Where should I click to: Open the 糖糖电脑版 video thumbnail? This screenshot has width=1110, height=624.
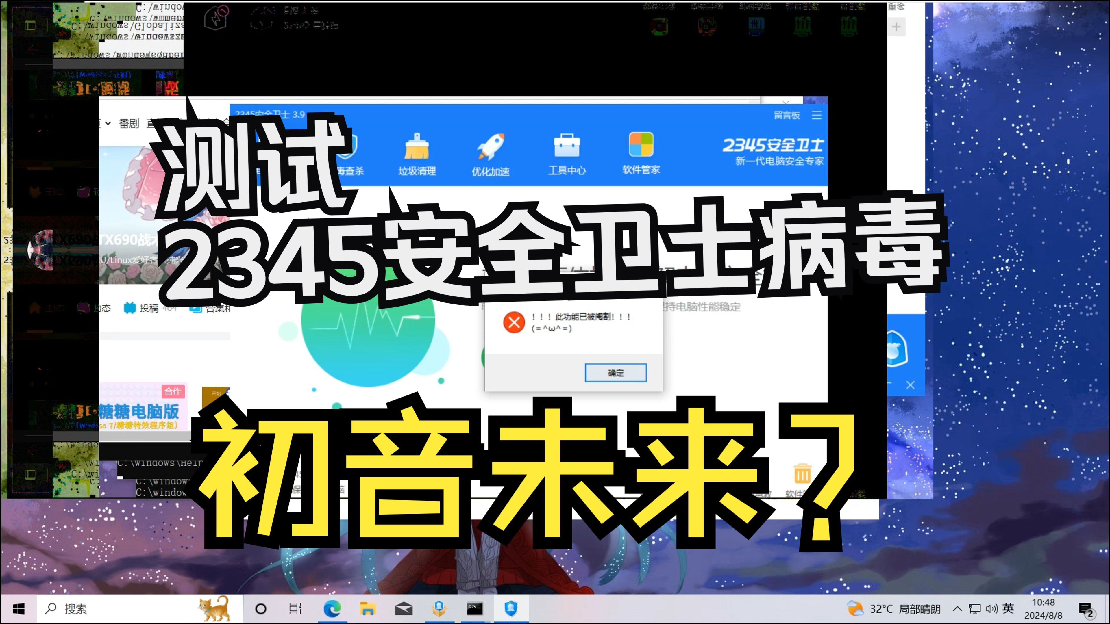coord(143,406)
